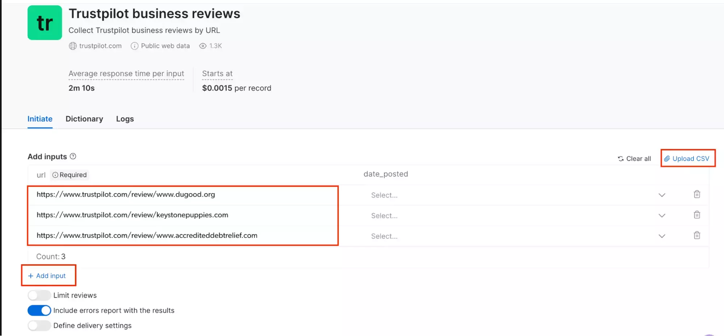Expand the date_posted selector for keystonepuppies.com

[662, 215]
